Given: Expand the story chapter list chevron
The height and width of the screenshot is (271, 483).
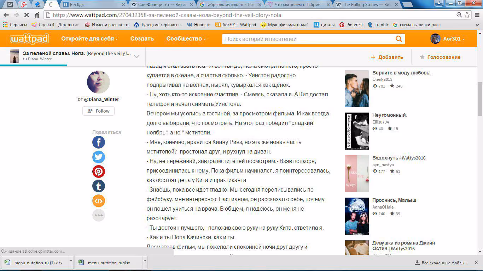Looking at the screenshot, I should (136, 56).
